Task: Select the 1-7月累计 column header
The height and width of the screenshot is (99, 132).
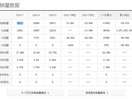Action: 106,15
